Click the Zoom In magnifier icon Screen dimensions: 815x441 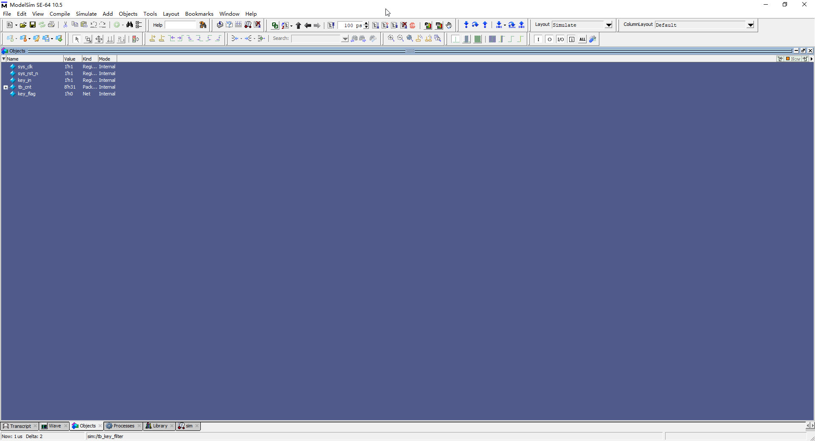coord(391,39)
